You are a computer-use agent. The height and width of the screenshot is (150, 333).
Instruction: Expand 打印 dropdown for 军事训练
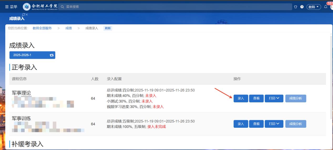pyautogui.click(x=274, y=124)
